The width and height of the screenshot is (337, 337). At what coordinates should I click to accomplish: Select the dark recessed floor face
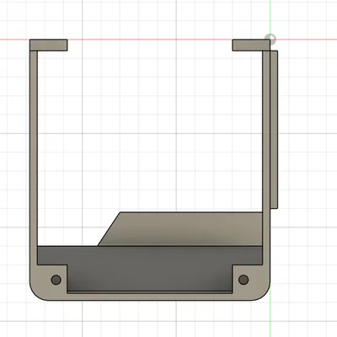coord(150,268)
